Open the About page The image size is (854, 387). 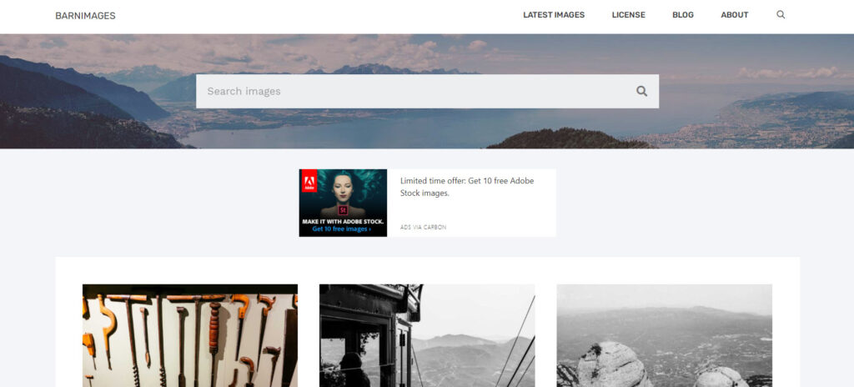point(735,15)
